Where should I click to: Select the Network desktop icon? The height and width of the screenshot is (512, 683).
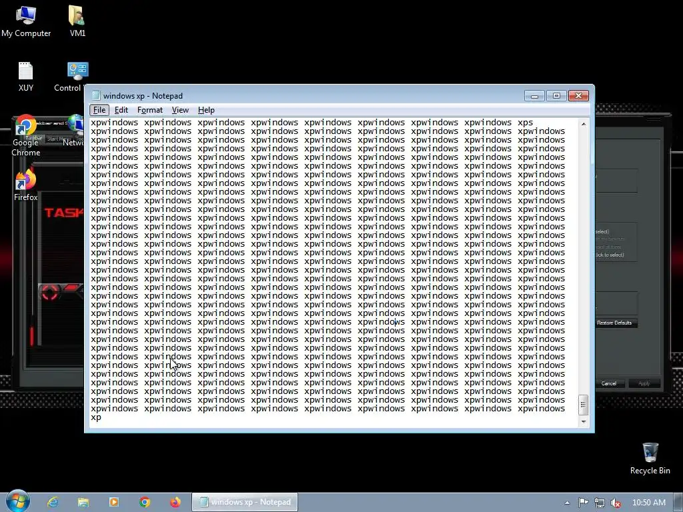coord(76,131)
